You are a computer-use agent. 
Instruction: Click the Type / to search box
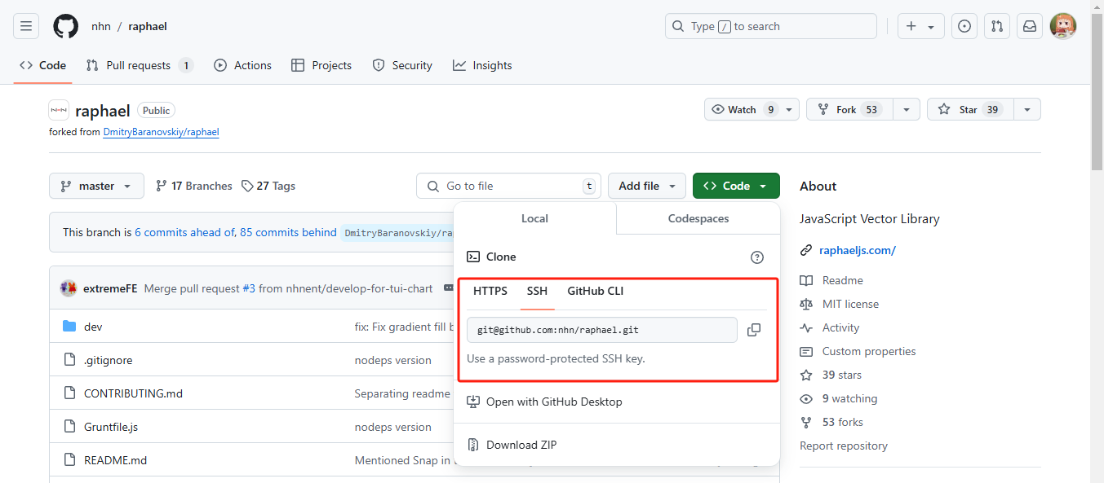(771, 26)
